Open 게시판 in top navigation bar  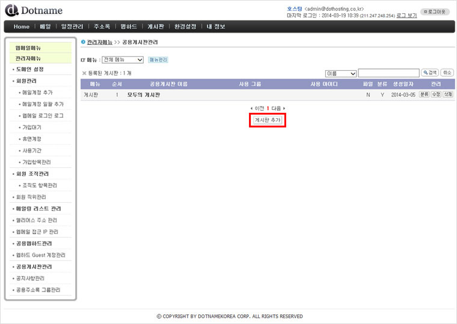156,26
